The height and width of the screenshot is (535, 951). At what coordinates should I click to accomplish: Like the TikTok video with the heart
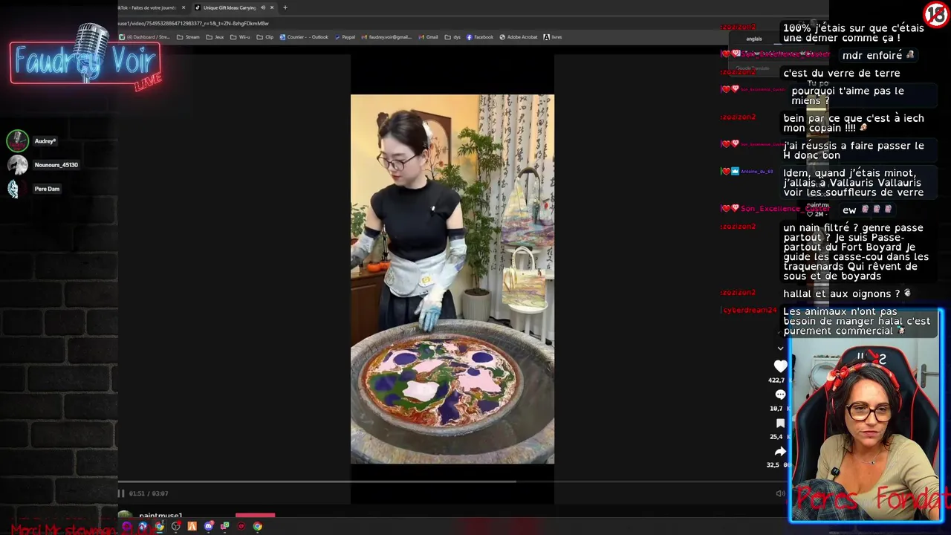(x=780, y=366)
